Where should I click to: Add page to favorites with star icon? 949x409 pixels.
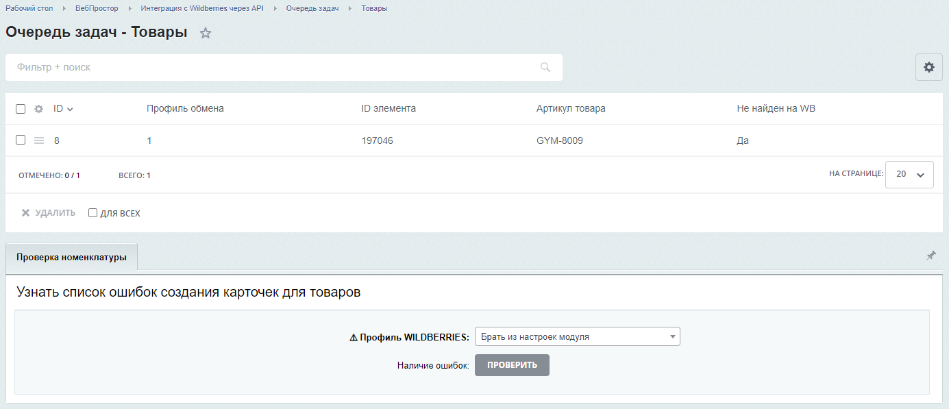tap(206, 33)
